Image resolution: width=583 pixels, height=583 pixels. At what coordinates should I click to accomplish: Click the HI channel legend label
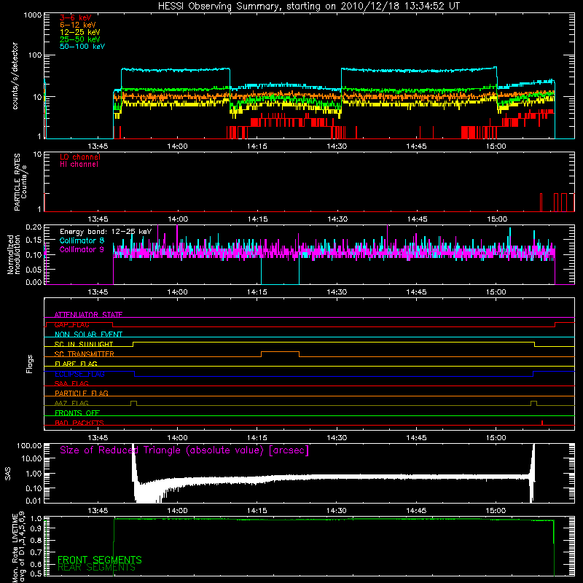79,165
